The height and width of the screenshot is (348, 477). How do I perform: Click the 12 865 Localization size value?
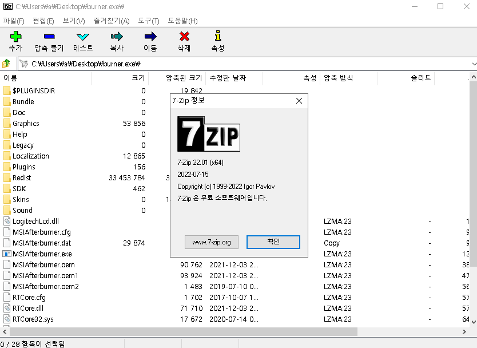pos(134,156)
